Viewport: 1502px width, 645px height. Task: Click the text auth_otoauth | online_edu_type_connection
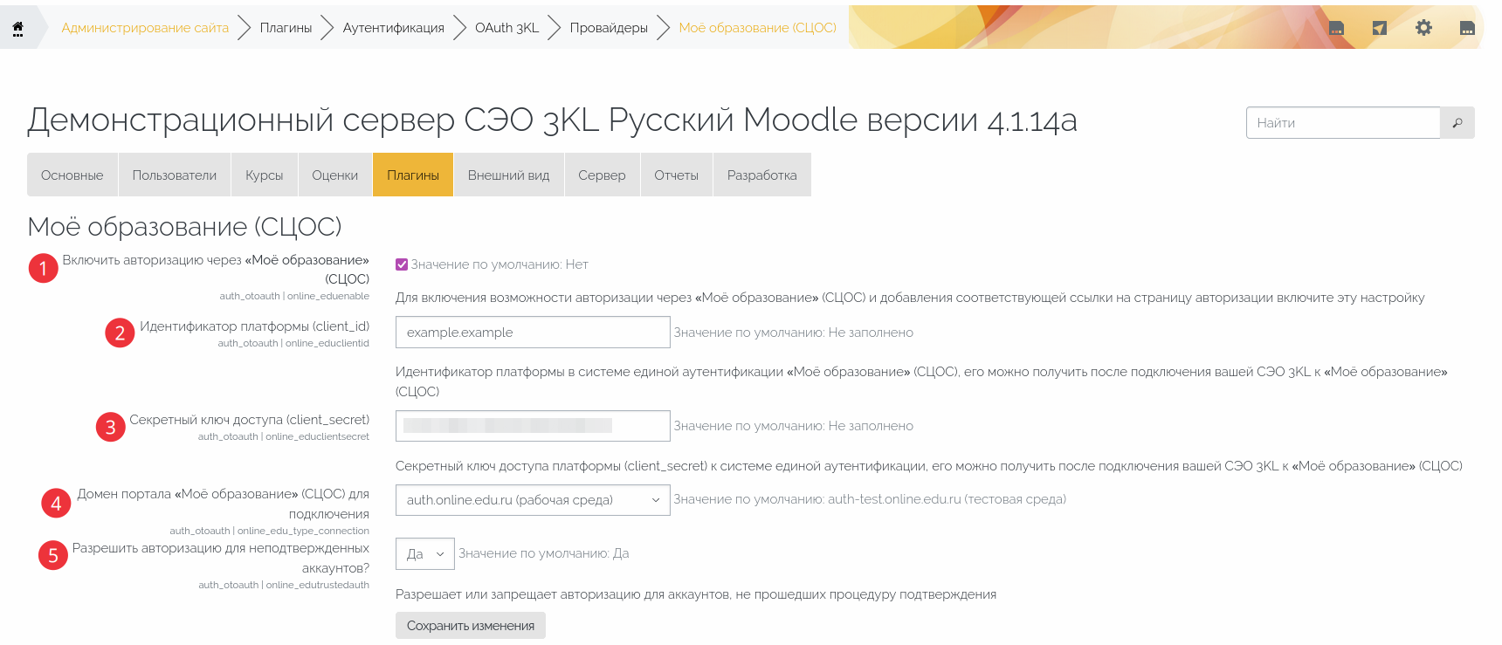pyautogui.click(x=270, y=531)
